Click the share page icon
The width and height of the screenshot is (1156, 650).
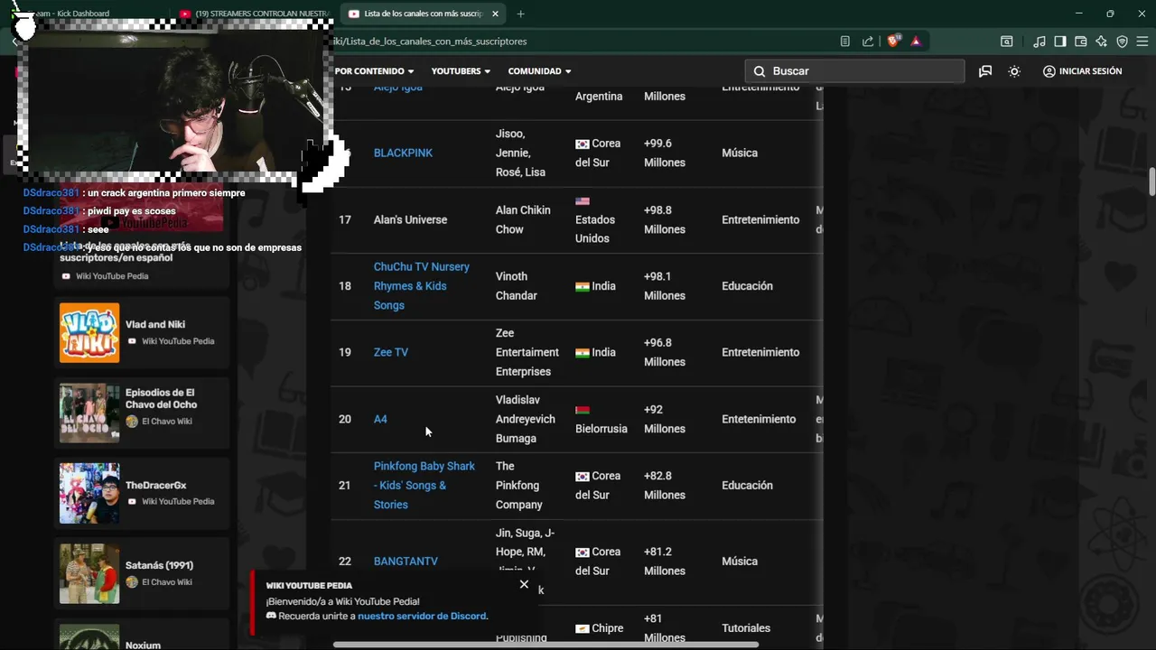pyautogui.click(x=868, y=41)
